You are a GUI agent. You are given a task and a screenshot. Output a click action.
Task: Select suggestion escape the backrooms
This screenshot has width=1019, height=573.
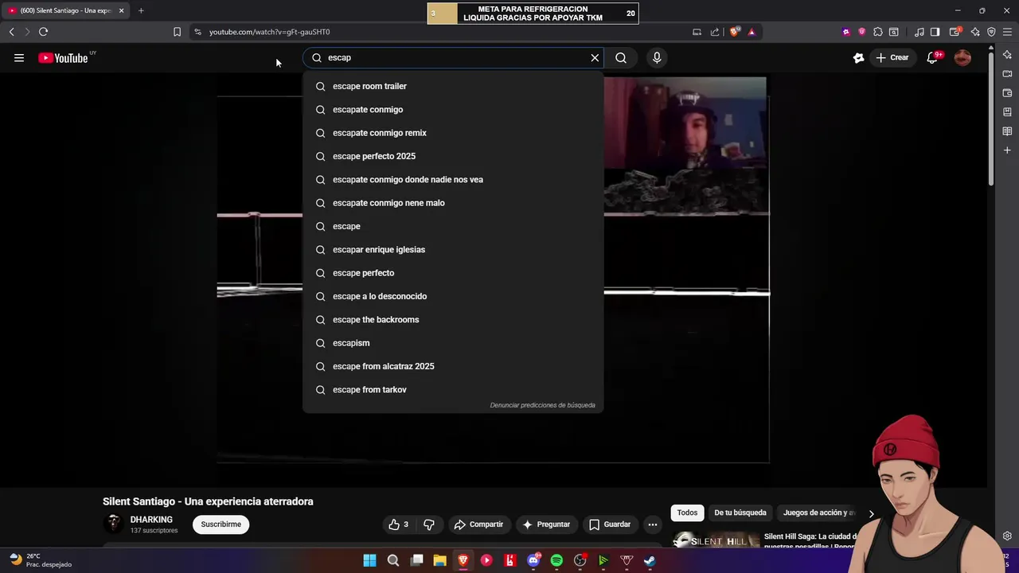pyautogui.click(x=453, y=319)
